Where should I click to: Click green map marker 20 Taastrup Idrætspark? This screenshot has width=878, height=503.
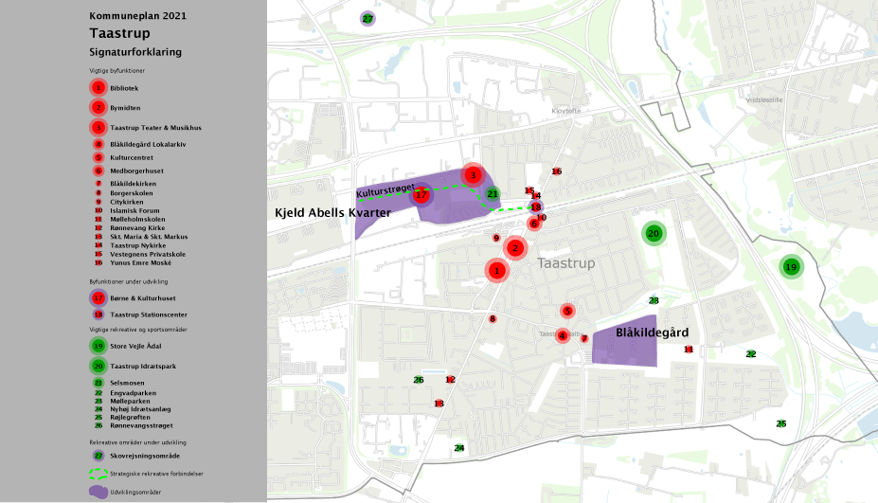tap(654, 233)
